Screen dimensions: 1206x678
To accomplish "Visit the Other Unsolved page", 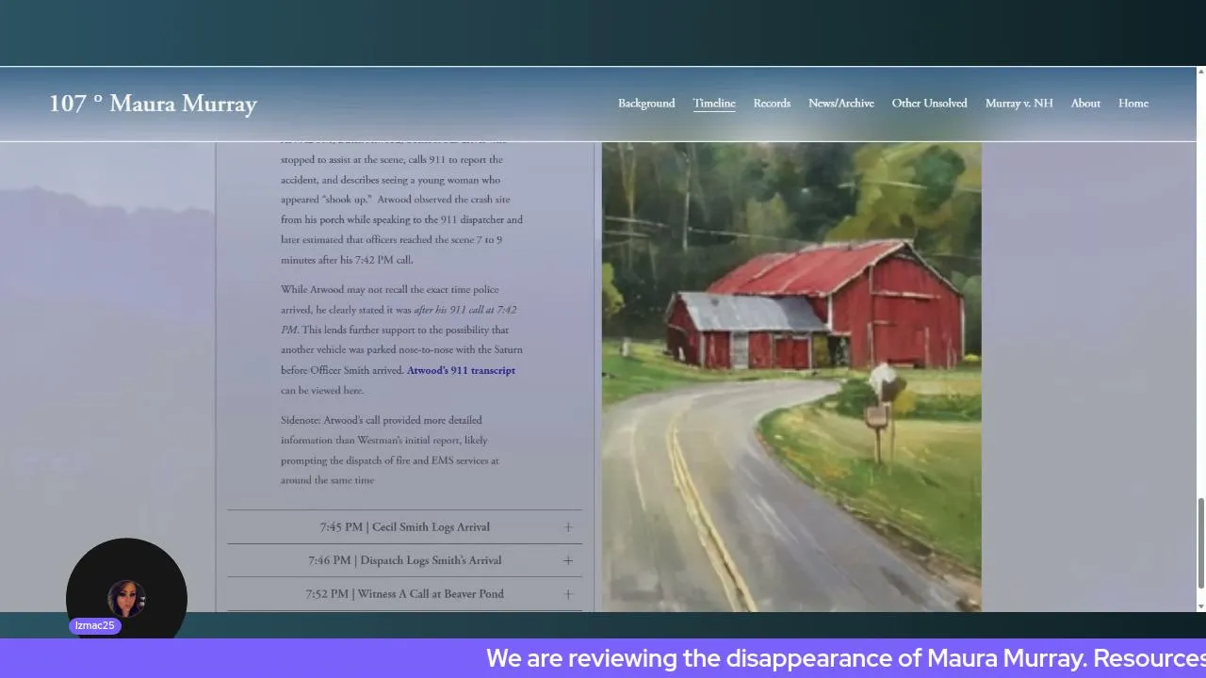I will click(930, 104).
